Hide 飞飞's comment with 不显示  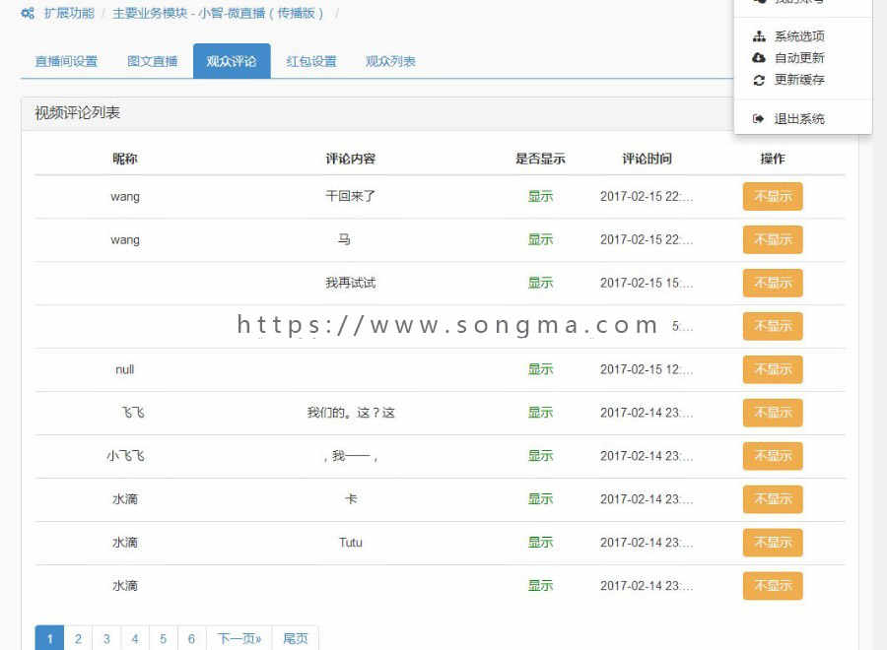773,413
